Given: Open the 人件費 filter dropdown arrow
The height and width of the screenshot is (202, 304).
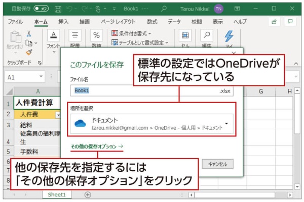Looking at the screenshot, I should coord(58,115).
